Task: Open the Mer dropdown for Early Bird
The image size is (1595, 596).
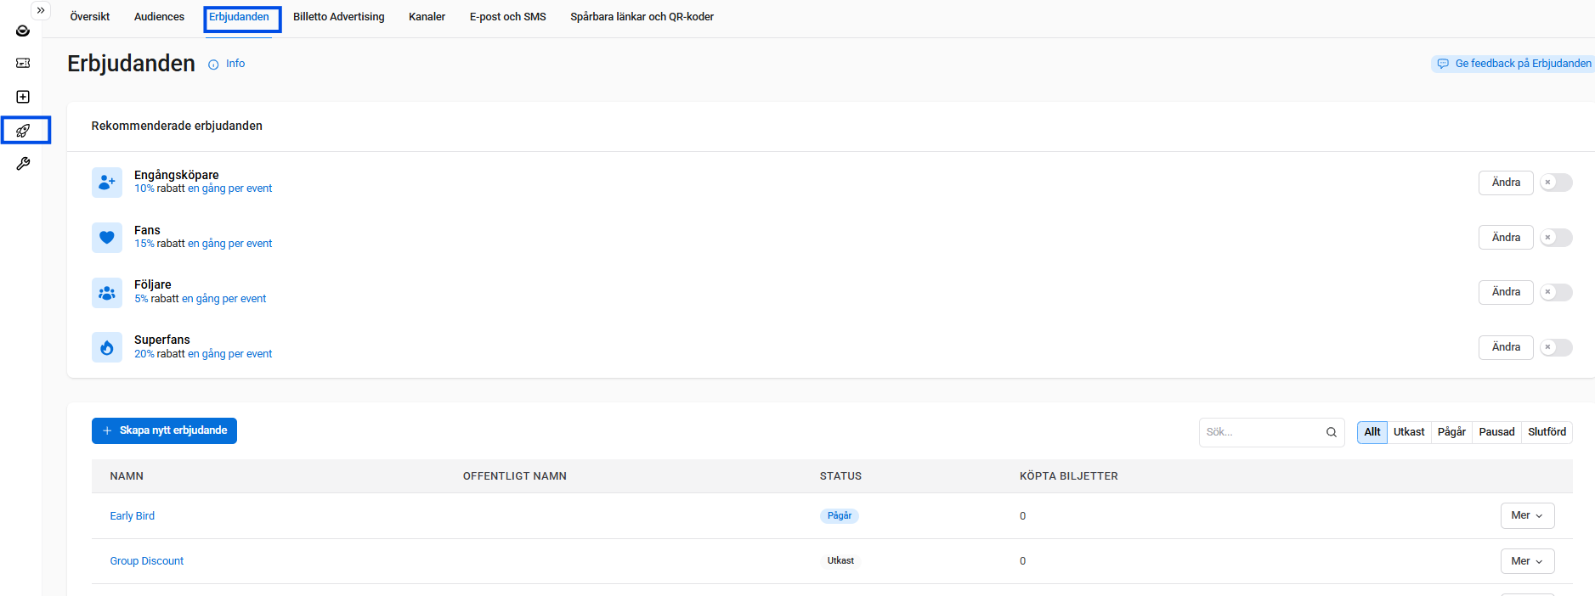Action: (1527, 515)
